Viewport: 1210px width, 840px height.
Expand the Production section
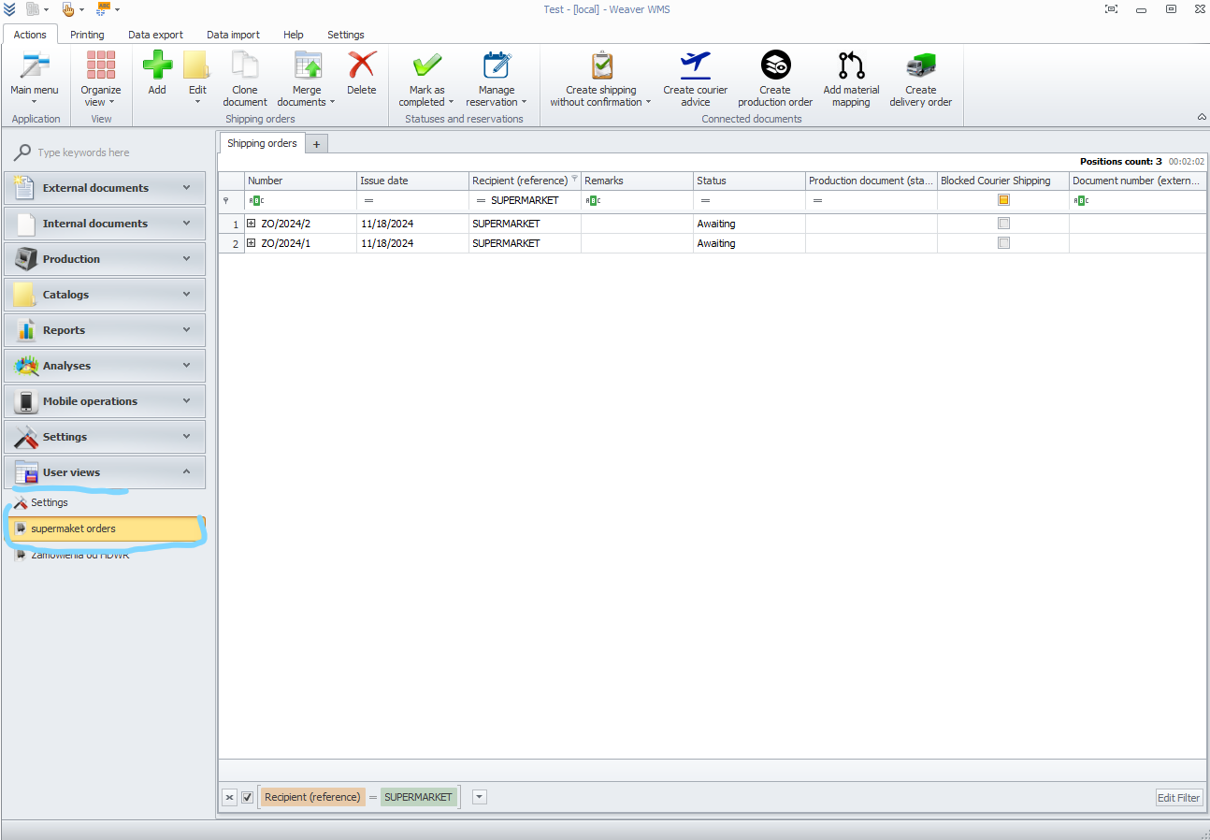click(105, 259)
